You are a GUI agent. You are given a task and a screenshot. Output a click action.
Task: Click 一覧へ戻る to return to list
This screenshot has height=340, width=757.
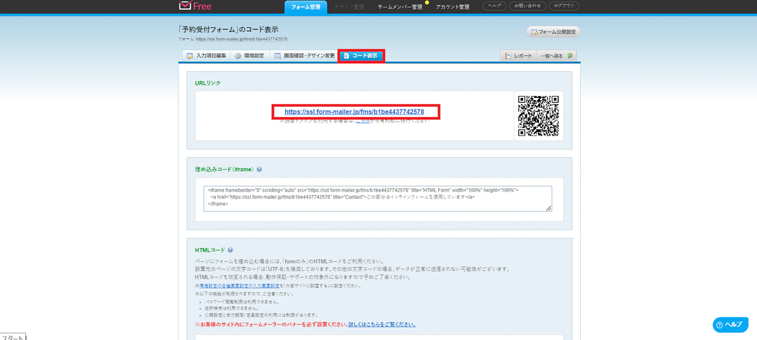click(x=556, y=56)
